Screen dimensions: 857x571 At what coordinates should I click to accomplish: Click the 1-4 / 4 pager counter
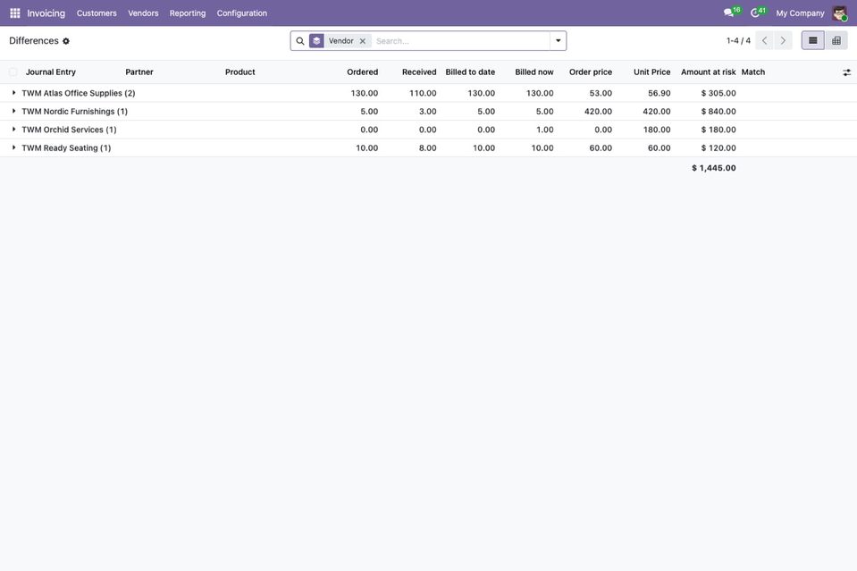(738, 40)
